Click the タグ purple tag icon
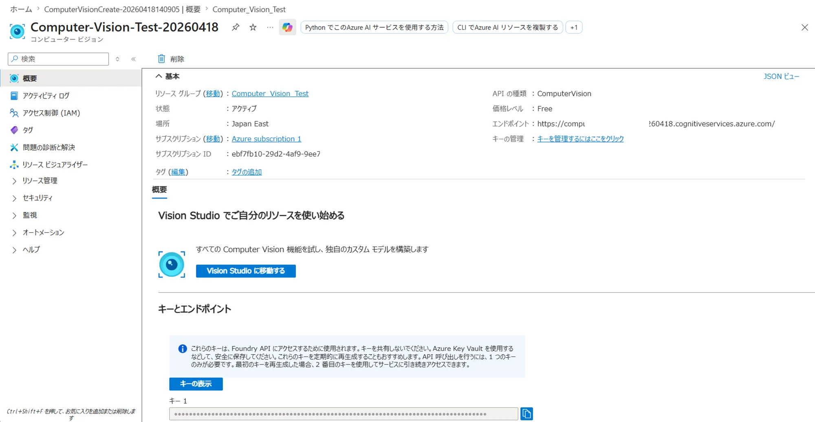The image size is (815, 422). point(14,130)
